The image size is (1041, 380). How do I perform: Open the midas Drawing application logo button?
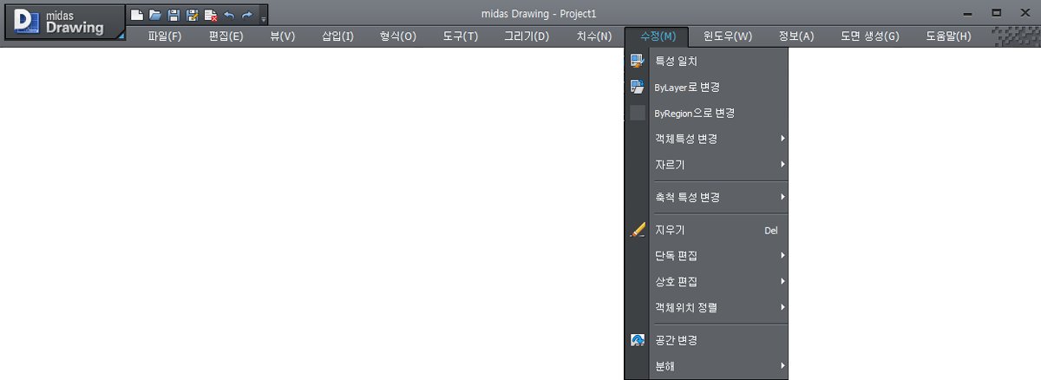point(64,22)
